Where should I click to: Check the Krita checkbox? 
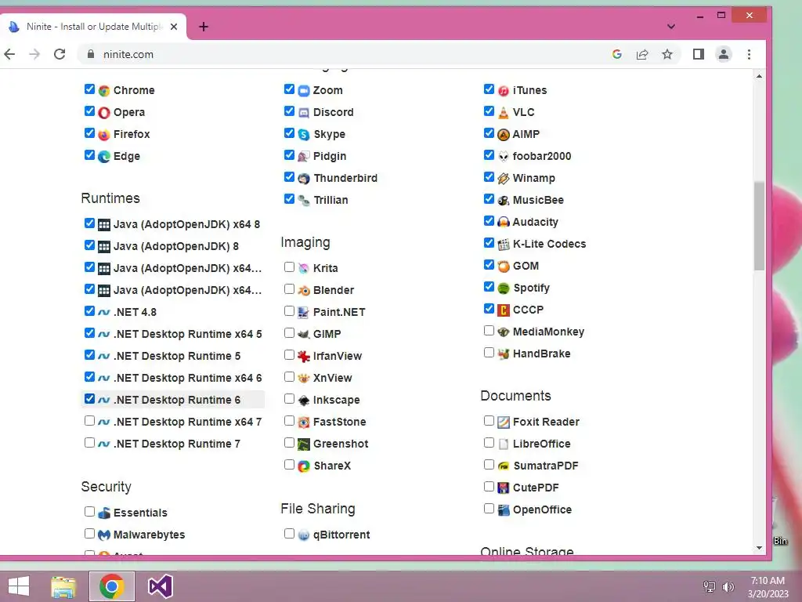(x=289, y=267)
